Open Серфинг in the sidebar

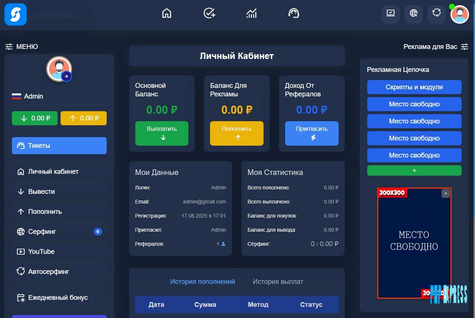[59, 232]
